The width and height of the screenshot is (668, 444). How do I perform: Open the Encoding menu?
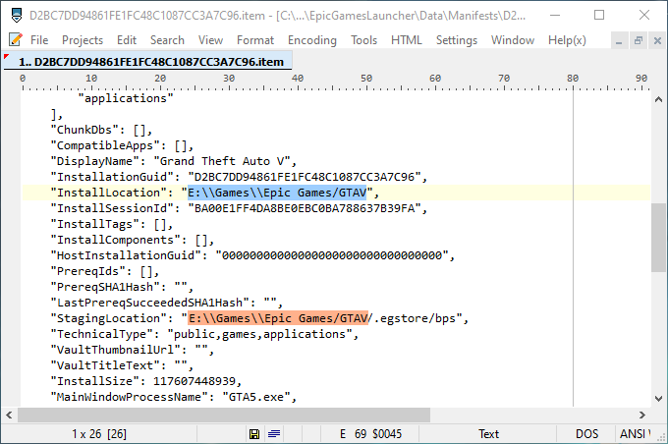(x=311, y=40)
